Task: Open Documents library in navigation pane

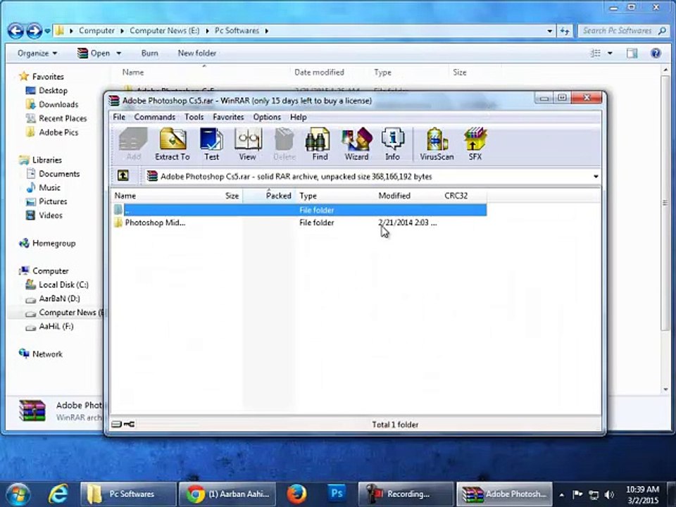Action: (59, 174)
